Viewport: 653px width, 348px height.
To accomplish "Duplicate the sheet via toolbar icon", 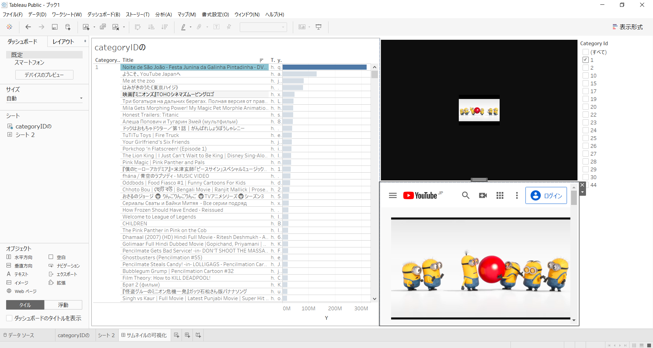I will point(103,27).
